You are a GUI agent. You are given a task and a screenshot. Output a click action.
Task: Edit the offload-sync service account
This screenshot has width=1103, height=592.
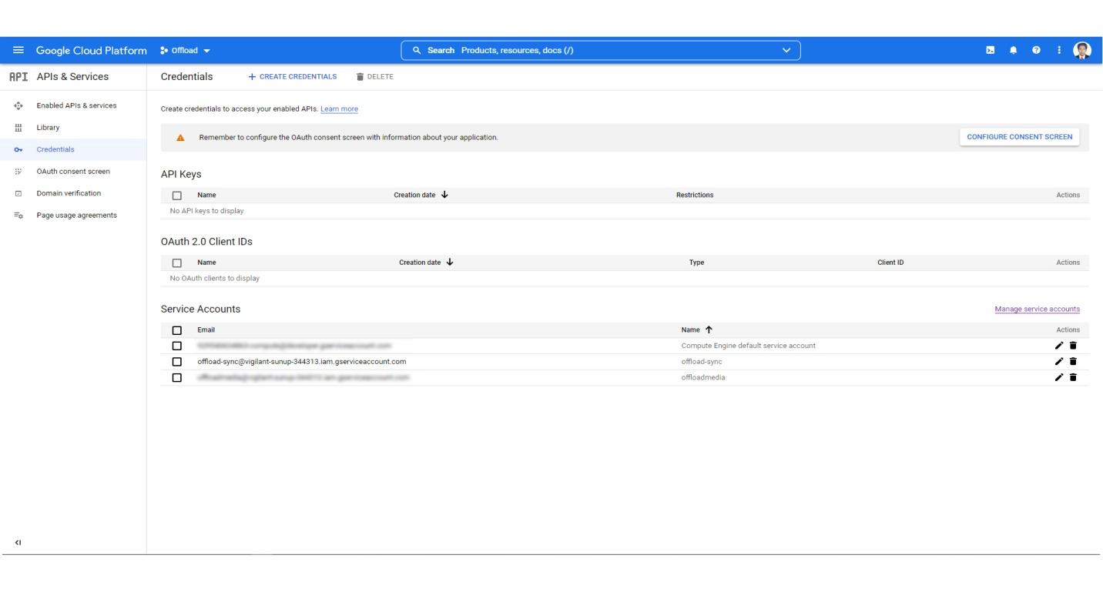tap(1059, 361)
